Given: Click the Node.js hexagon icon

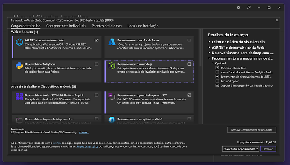Looking at the screenshot, I should click(112, 66).
